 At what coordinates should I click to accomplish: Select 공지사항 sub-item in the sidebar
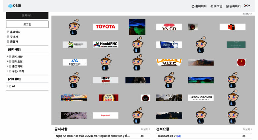(17, 57)
